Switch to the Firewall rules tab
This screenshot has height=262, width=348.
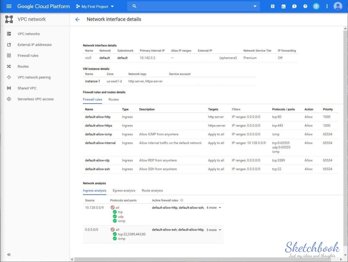[x=92, y=100]
